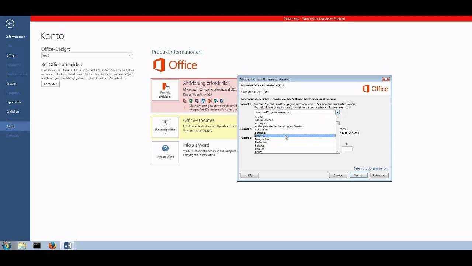This screenshot has width=472, height=266.
Task: Close the Aktivierungs-Assistent dialog
Action: (x=386, y=79)
